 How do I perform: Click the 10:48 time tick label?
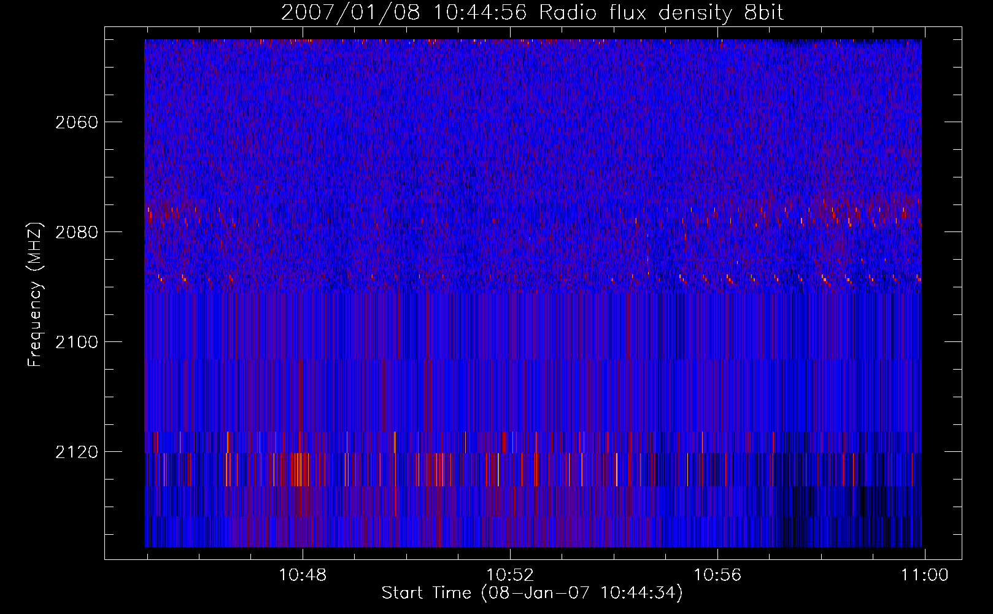coord(303,575)
